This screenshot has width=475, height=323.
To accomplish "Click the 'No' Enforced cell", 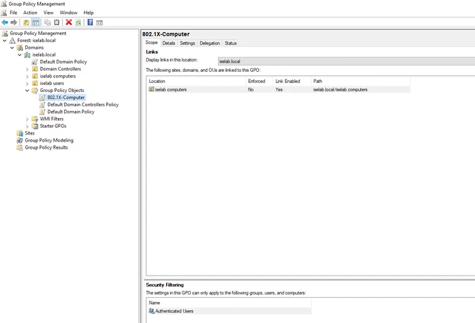I will pyautogui.click(x=251, y=89).
